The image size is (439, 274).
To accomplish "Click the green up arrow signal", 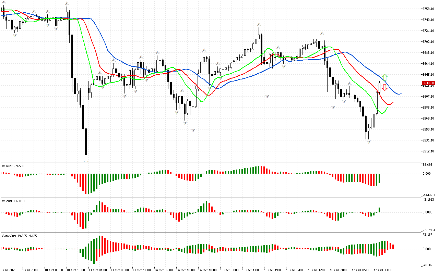I will coord(385,77).
